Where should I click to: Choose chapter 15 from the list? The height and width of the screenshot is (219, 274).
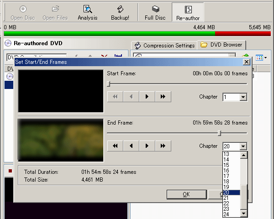227,165
